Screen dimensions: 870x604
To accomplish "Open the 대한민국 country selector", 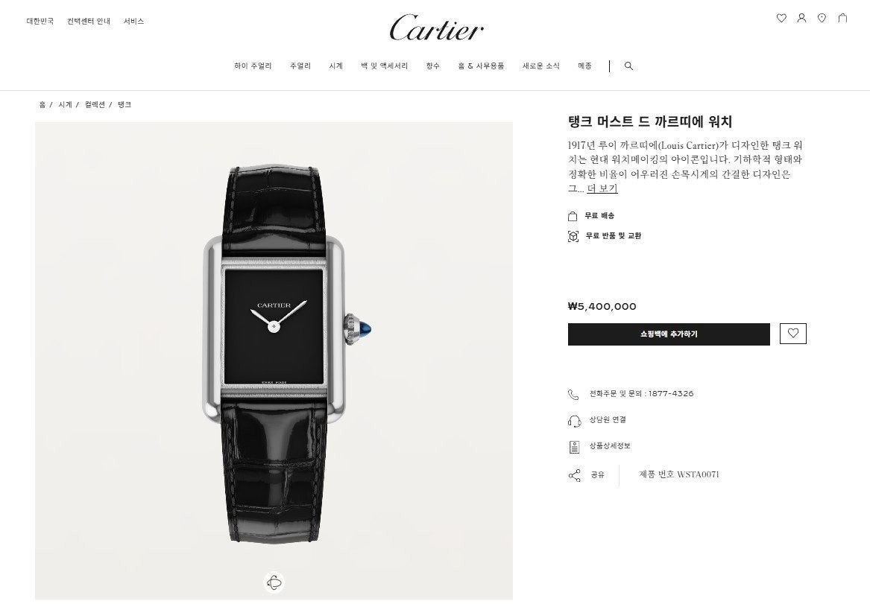I will [40, 21].
